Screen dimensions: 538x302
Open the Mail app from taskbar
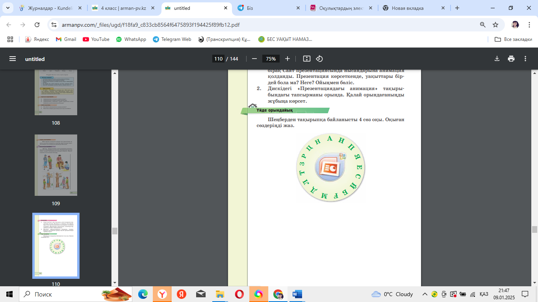click(200, 294)
